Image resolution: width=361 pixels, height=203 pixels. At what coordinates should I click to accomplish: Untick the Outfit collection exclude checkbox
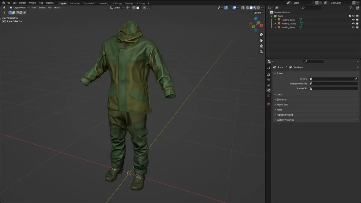pos(350,16)
